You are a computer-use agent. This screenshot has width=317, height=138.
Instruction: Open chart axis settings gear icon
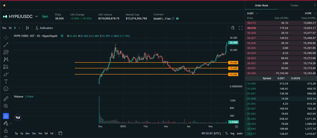point(237,126)
